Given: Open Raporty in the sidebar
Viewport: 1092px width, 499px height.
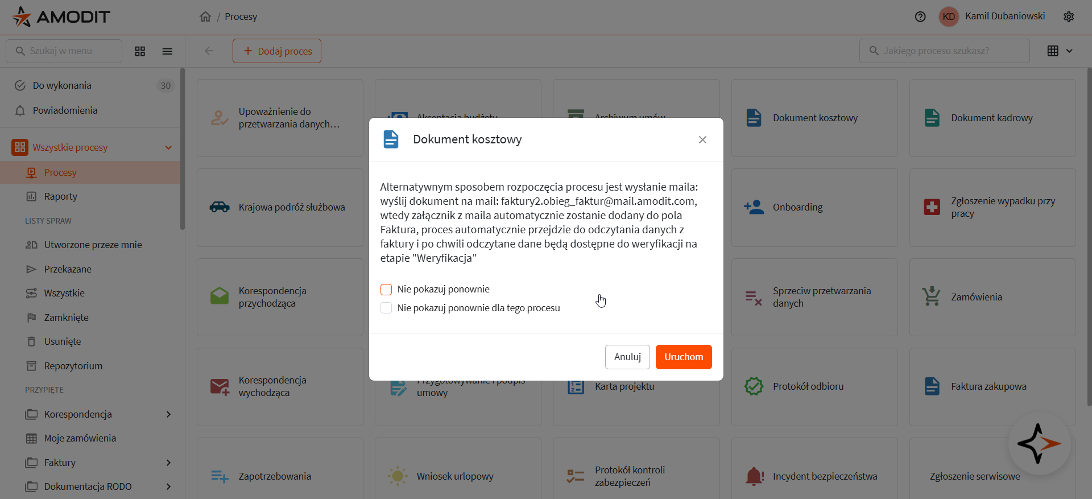Looking at the screenshot, I should pyautogui.click(x=61, y=196).
